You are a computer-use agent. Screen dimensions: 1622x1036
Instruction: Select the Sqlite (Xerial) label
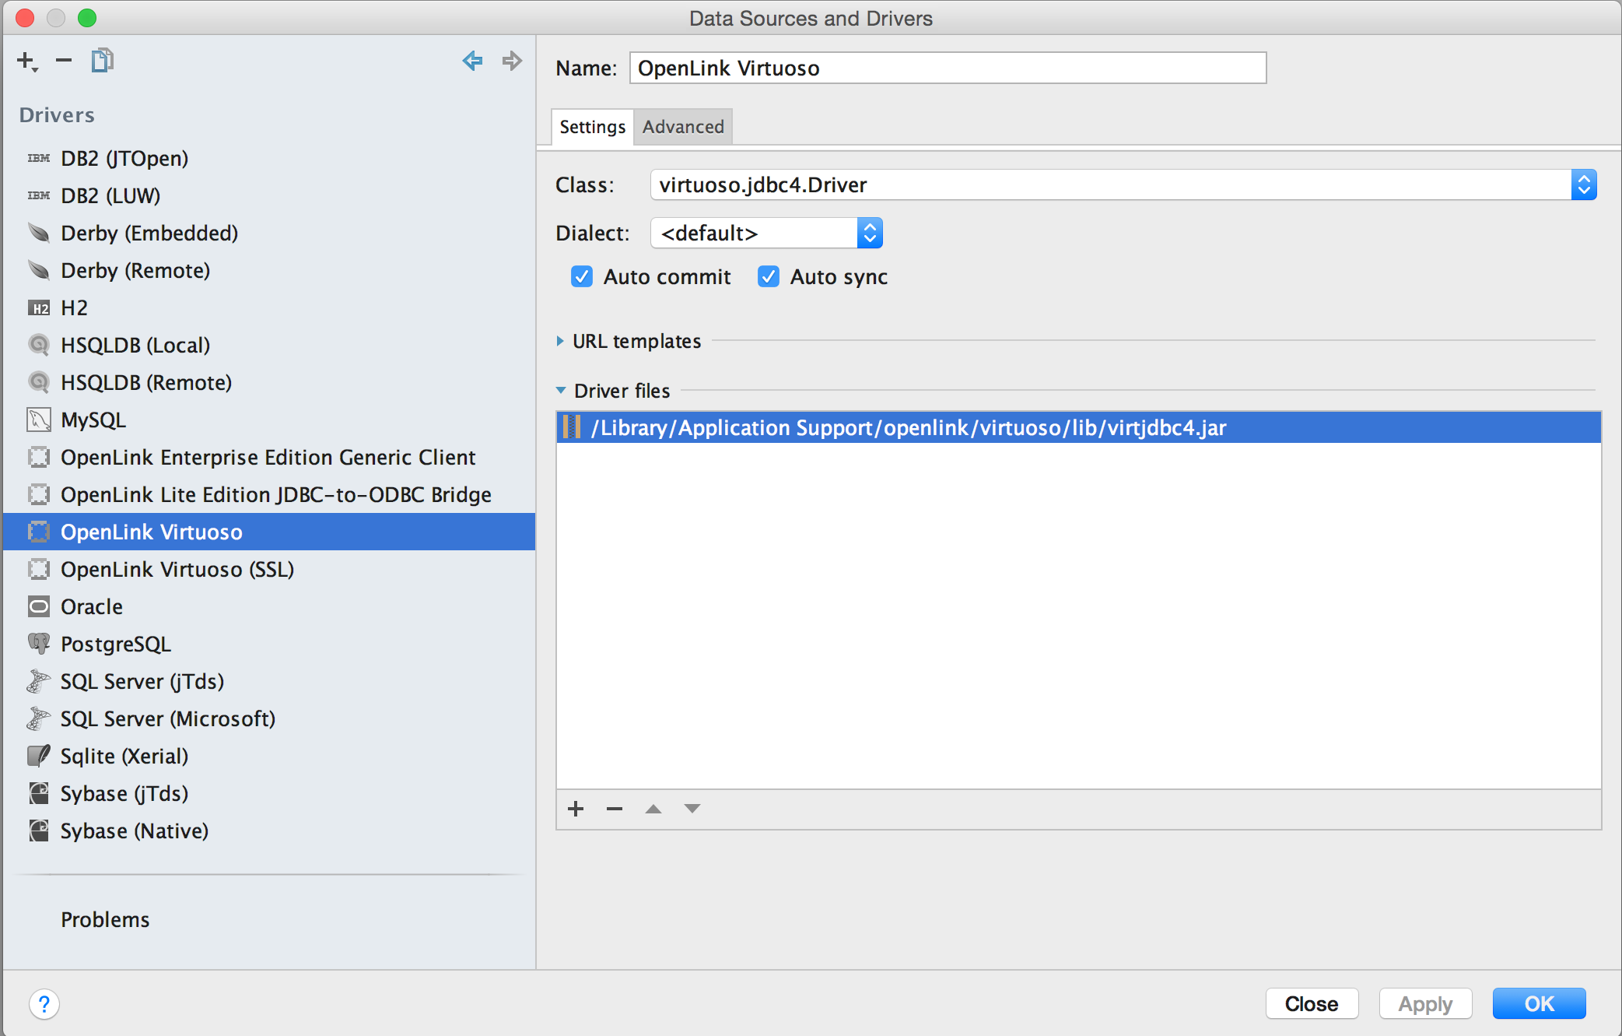pyautogui.click(x=124, y=756)
